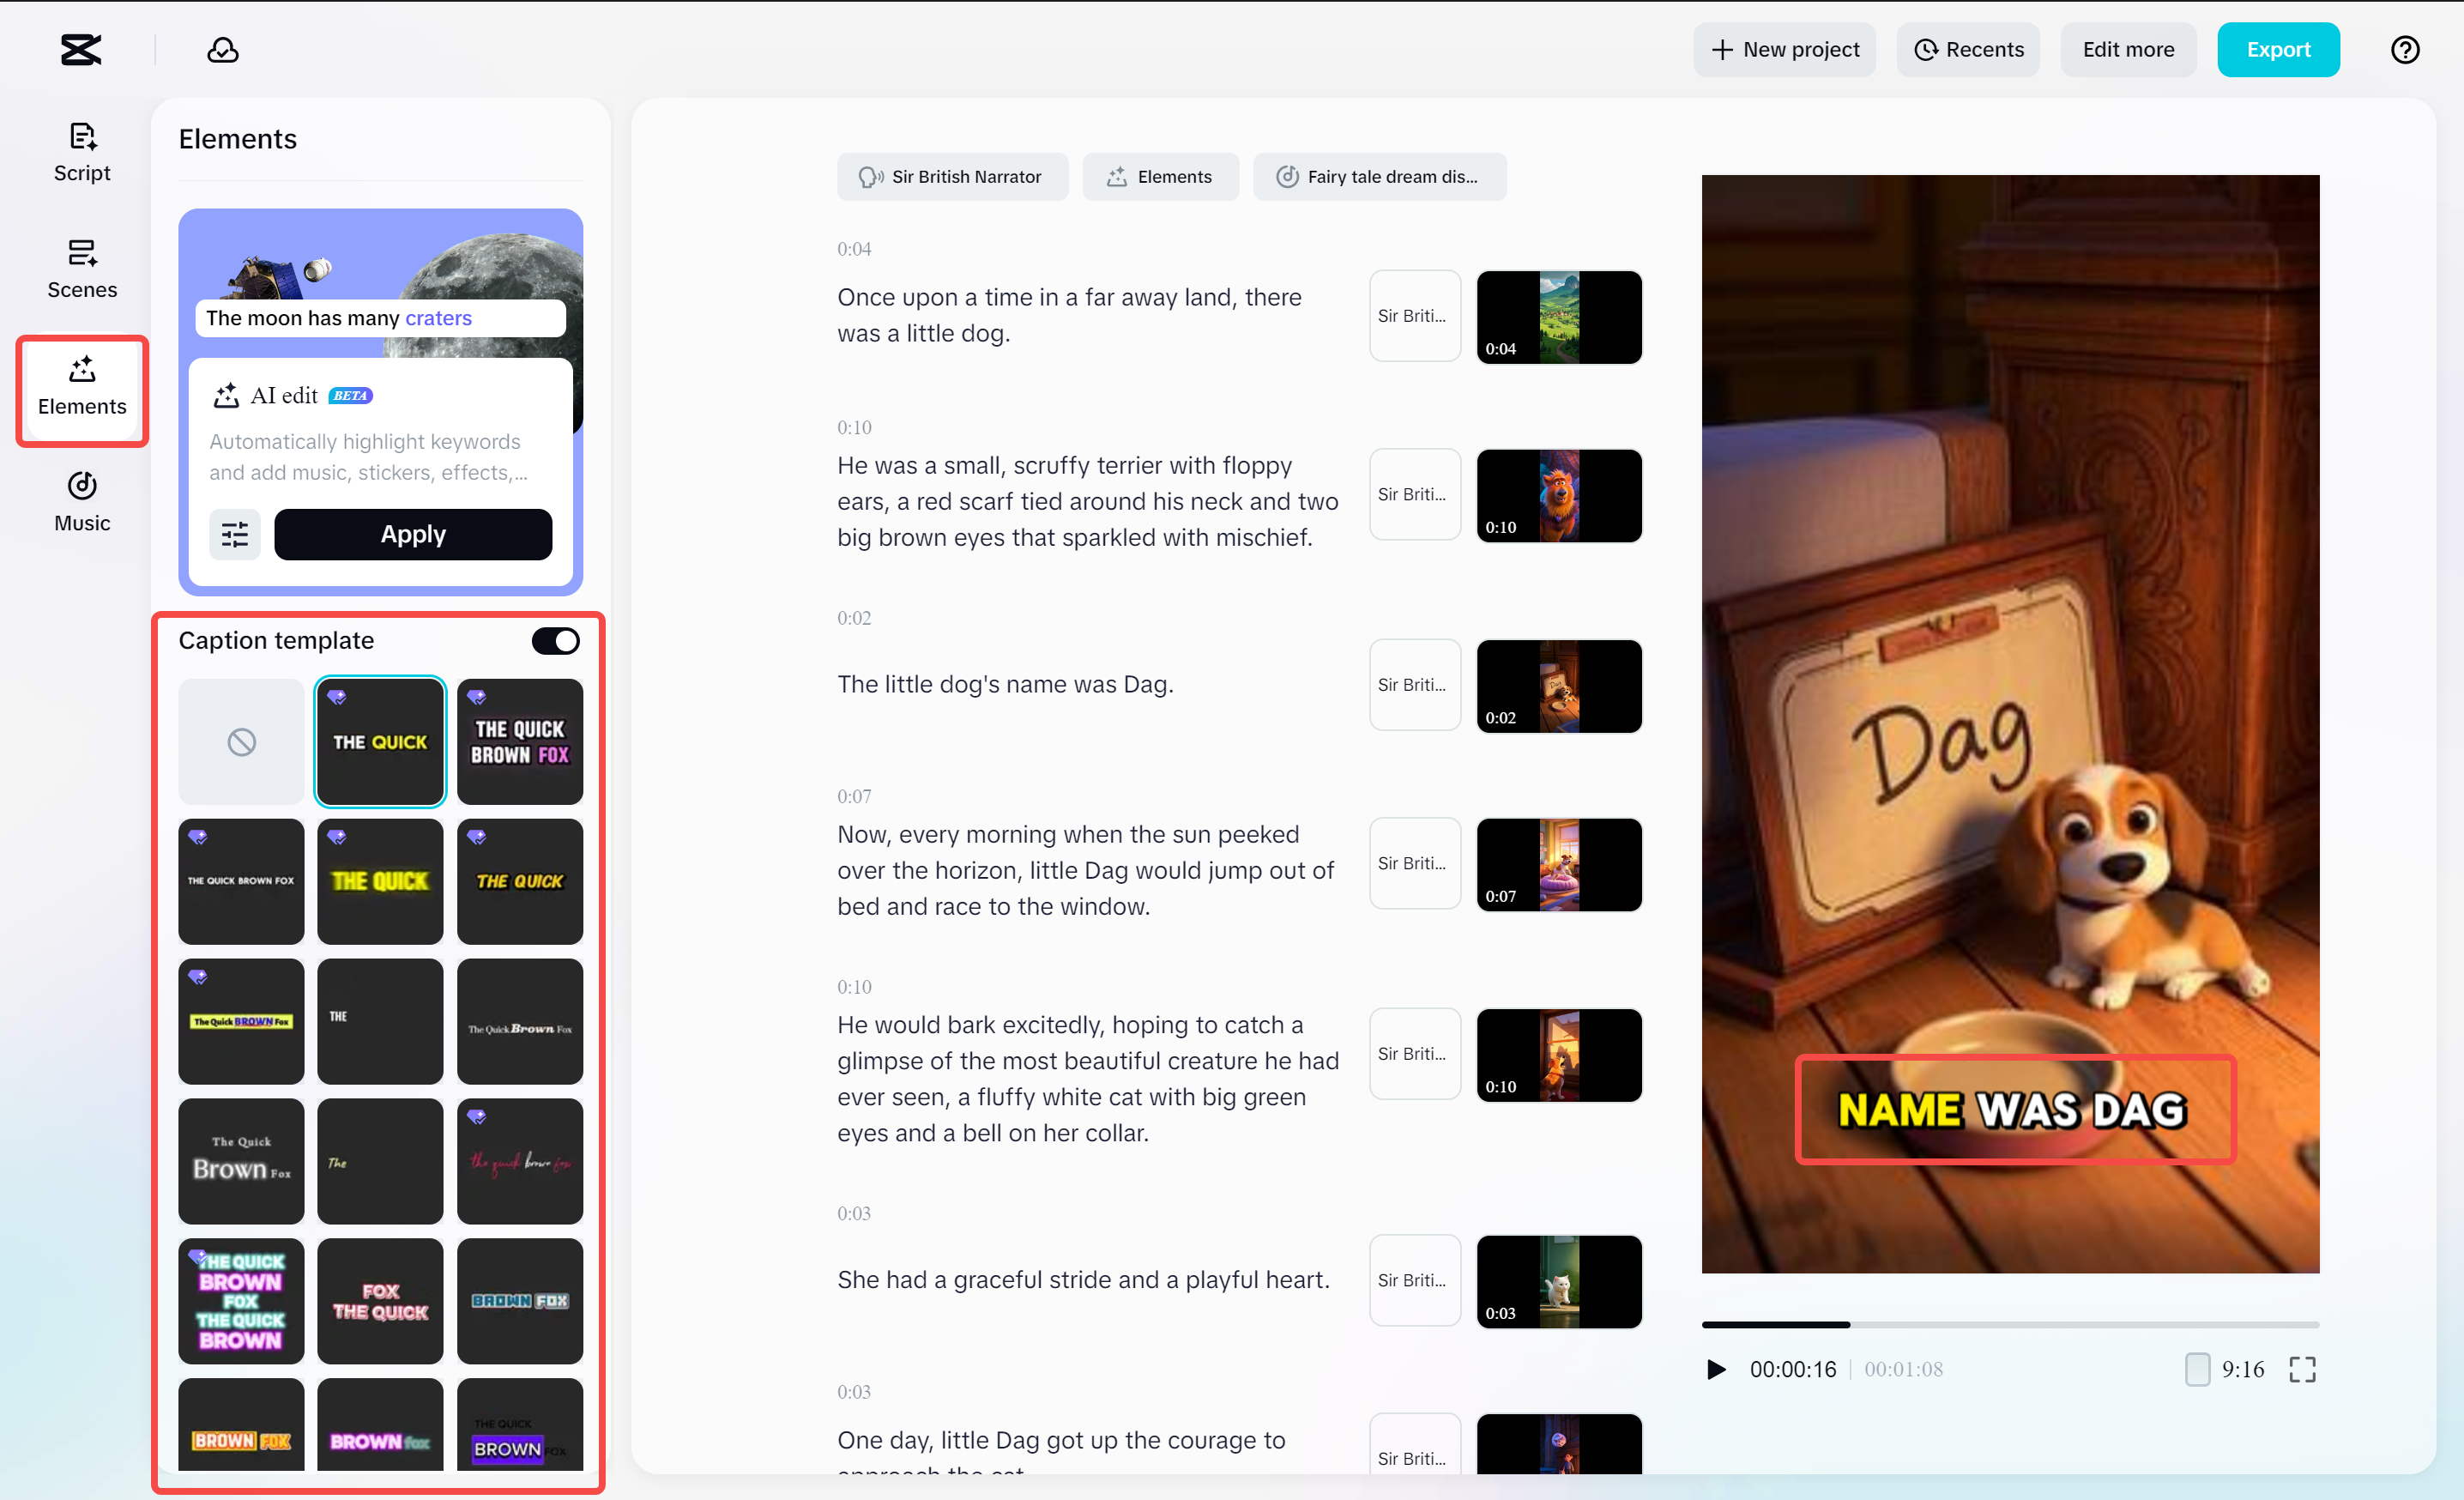The width and height of the screenshot is (2464, 1500).
Task: Open the Script panel in the sidebar
Action: pyautogui.click(x=81, y=152)
